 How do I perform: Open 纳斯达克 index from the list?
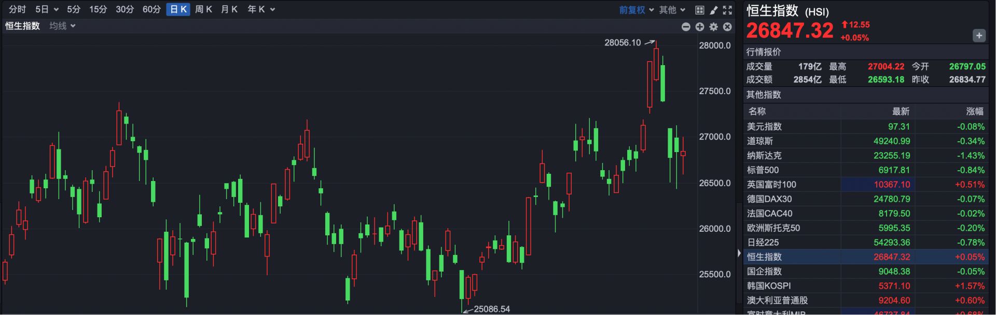tap(764, 156)
